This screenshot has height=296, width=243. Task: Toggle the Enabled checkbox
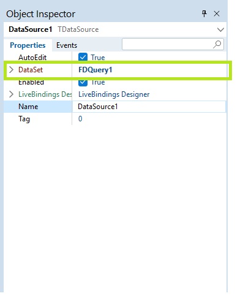coord(83,82)
